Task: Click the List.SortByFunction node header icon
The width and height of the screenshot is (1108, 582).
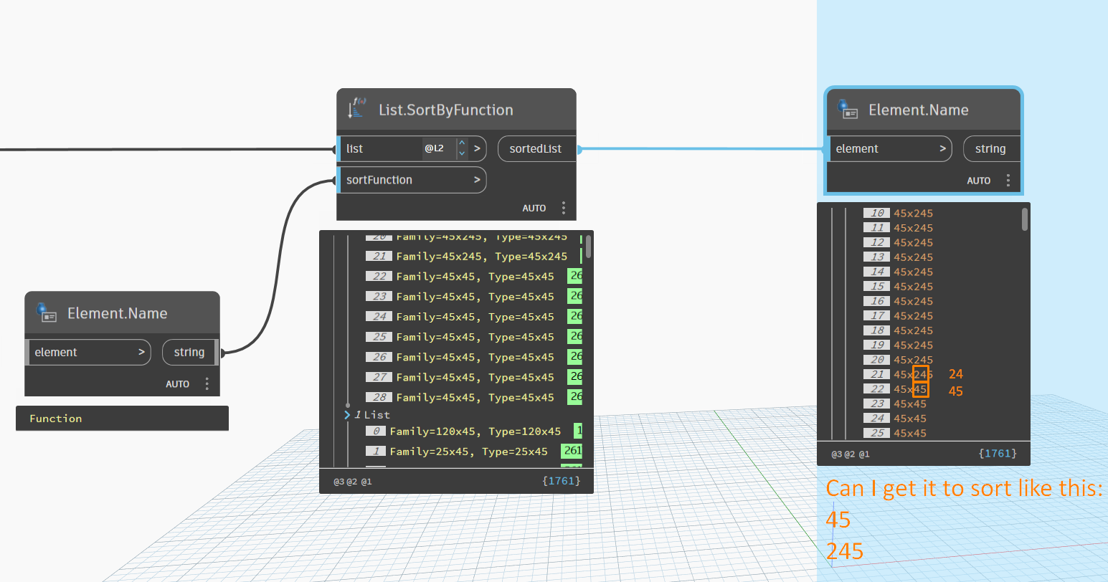Action: click(356, 109)
